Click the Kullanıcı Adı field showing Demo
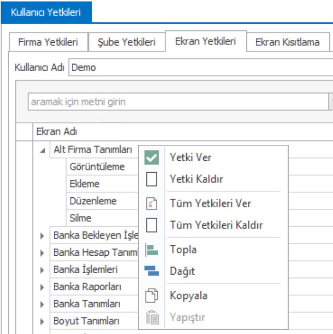Image resolution: width=333 pixels, height=334 pixels. click(x=201, y=68)
